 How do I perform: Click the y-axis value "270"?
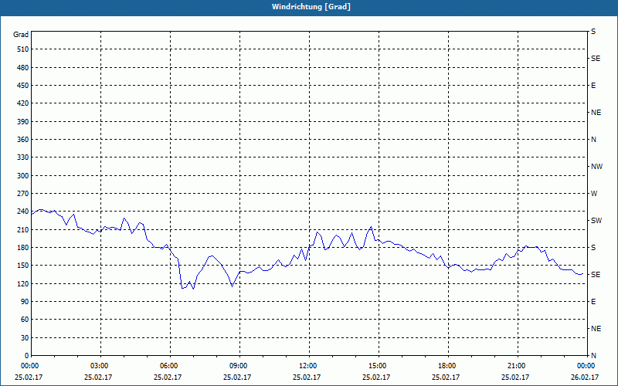23,194
